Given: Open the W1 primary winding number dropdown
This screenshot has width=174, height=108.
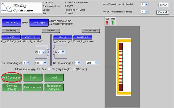Looking at the screenshot, I should (42, 52).
